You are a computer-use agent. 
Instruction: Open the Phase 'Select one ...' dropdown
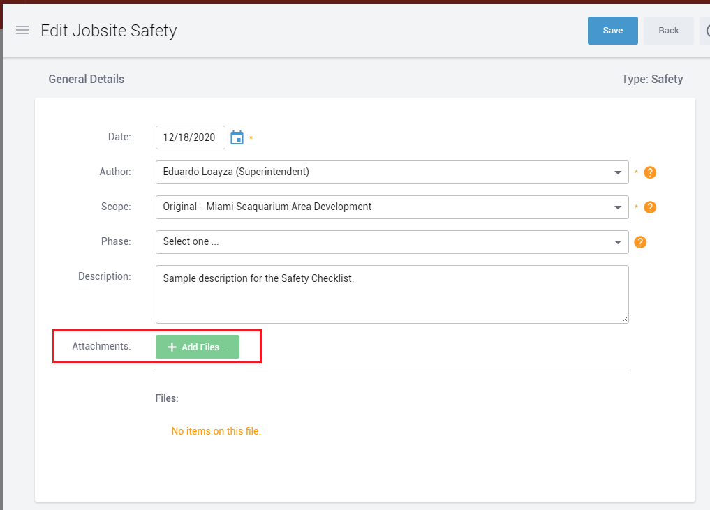point(391,242)
